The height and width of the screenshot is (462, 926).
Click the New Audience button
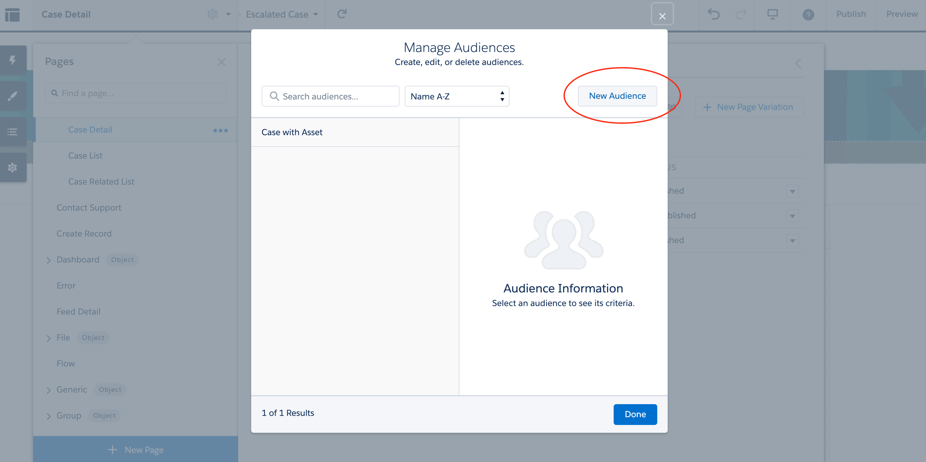(x=617, y=96)
